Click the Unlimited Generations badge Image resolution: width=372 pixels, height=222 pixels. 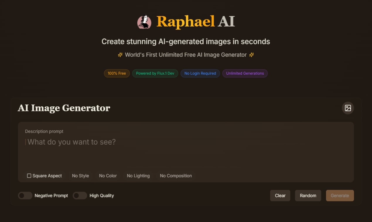[x=245, y=73]
